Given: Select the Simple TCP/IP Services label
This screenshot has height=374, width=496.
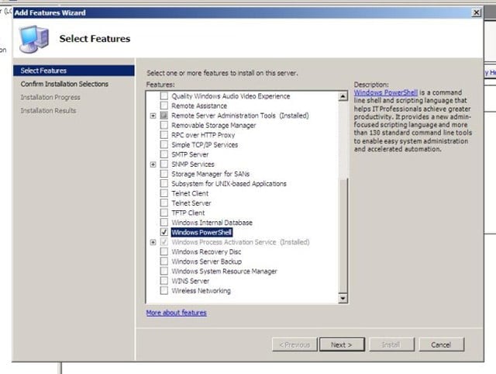Looking at the screenshot, I should [205, 145].
